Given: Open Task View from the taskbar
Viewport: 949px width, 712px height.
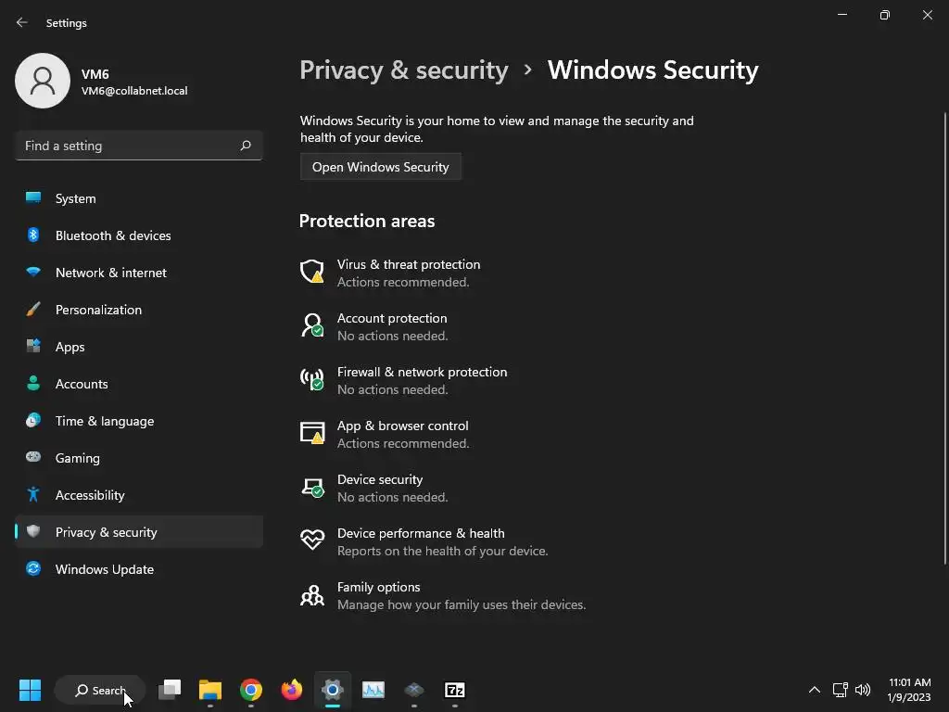Looking at the screenshot, I should pyautogui.click(x=170, y=690).
